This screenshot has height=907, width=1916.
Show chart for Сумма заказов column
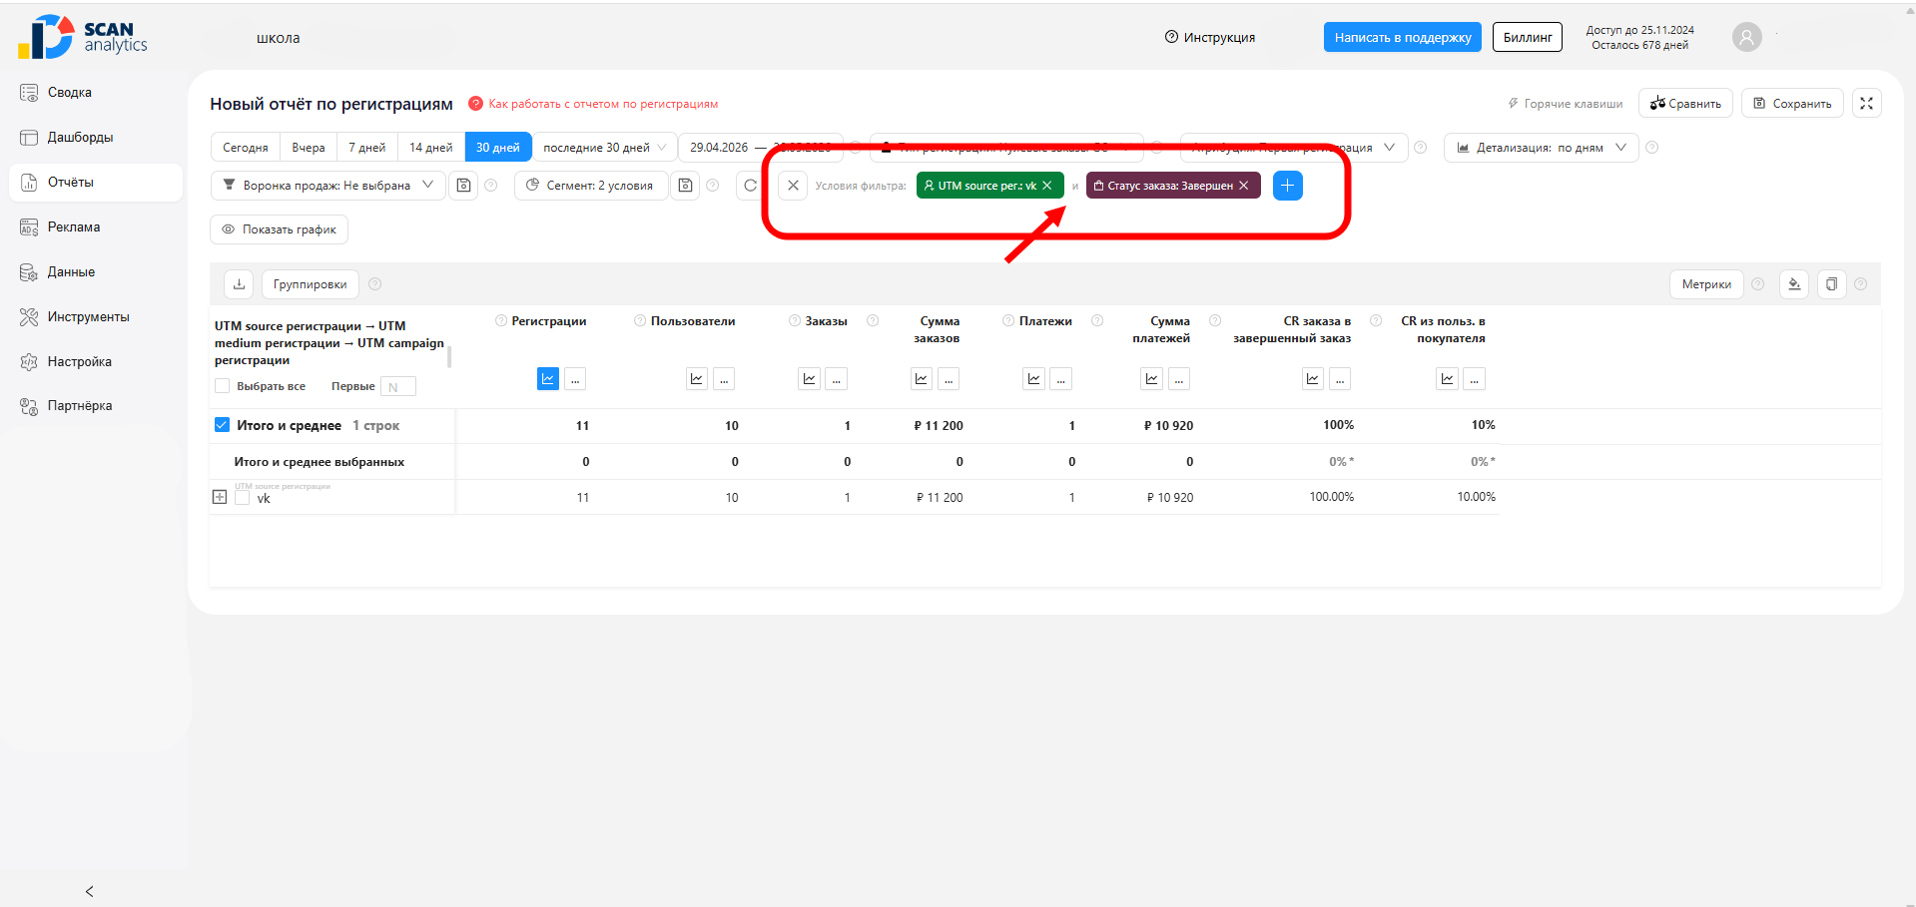pyautogui.click(x=922, y=379)
